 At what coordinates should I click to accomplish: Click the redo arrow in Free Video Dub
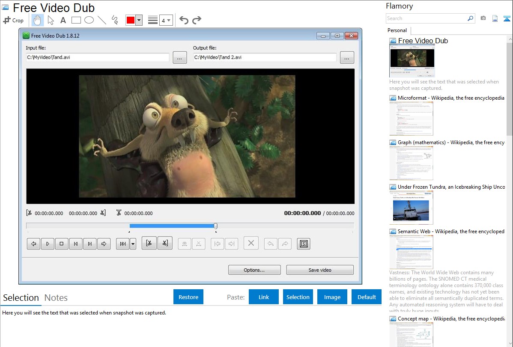point(285,243)
